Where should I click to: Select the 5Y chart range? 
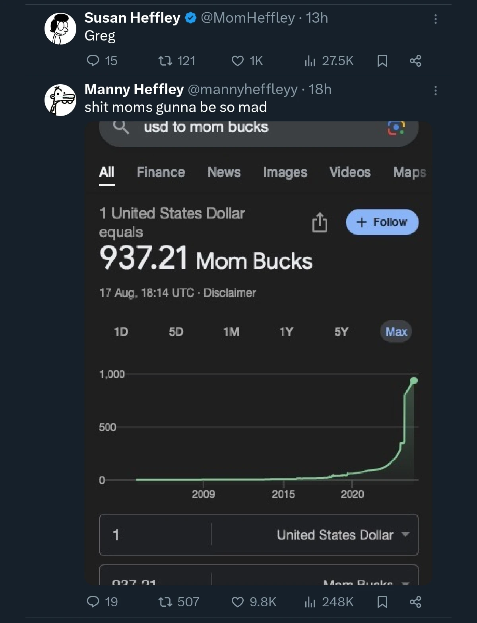pyautogui.click(x=341, y=332)
